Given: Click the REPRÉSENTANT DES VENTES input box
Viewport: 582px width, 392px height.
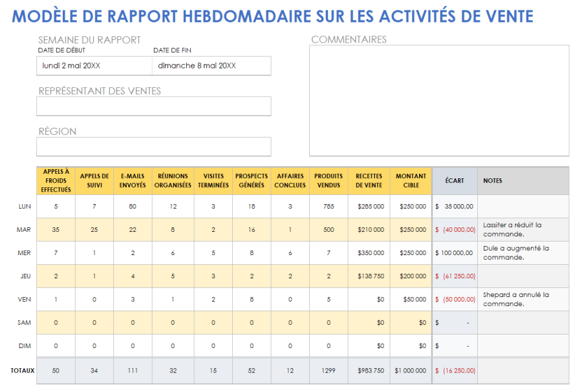Looking at the screenshot, I should coord(153,106).
